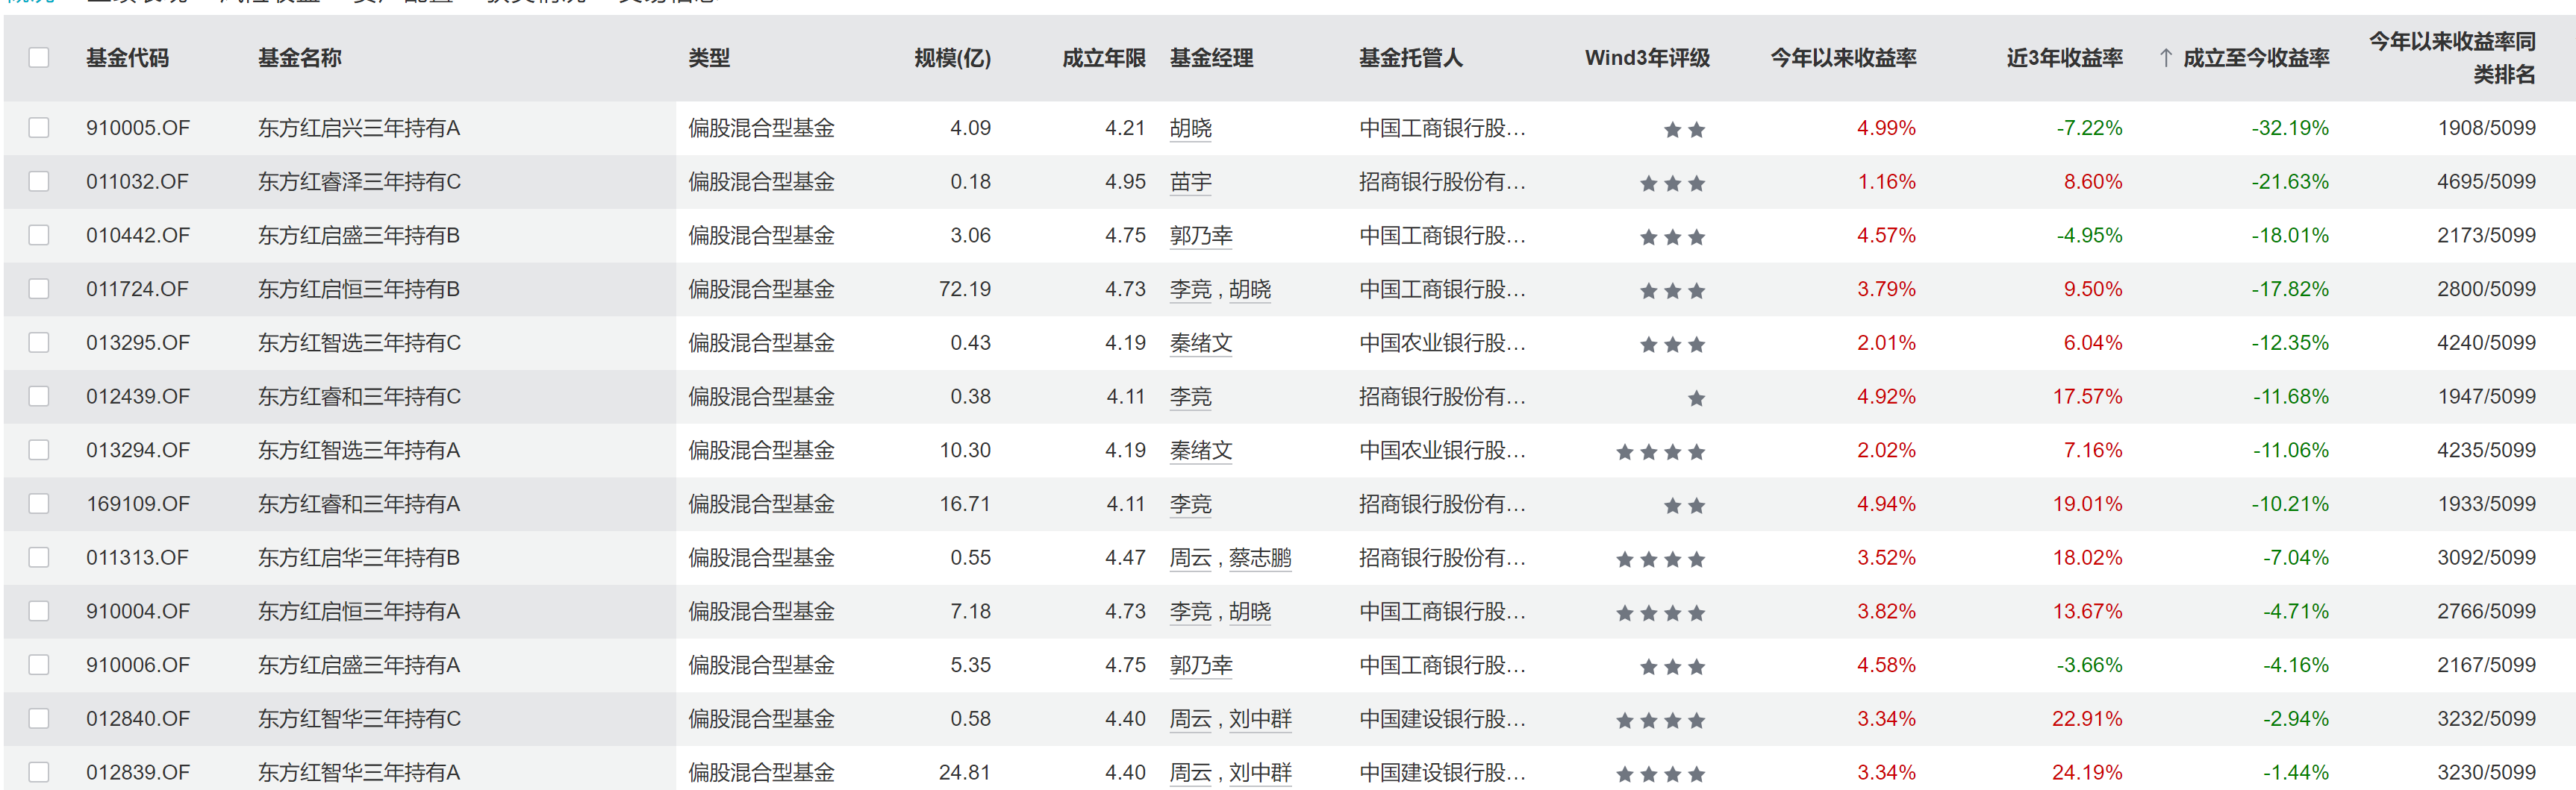2576x790 pixels.
Task: Click the sort arrow beside 成立至今收益率
Action: 2165,58
